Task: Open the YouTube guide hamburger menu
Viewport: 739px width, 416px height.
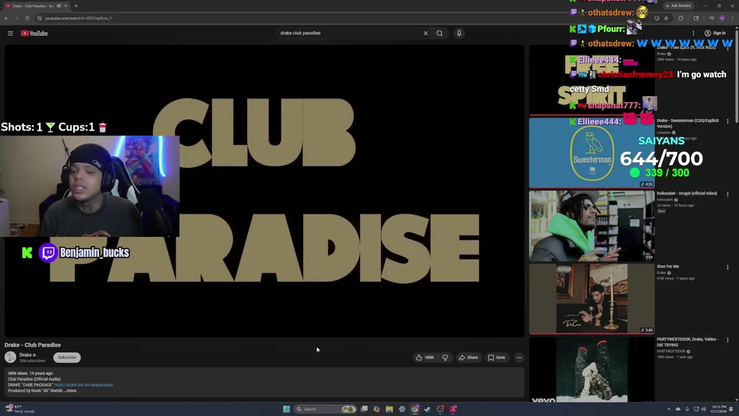Action: tap(10, 34)
